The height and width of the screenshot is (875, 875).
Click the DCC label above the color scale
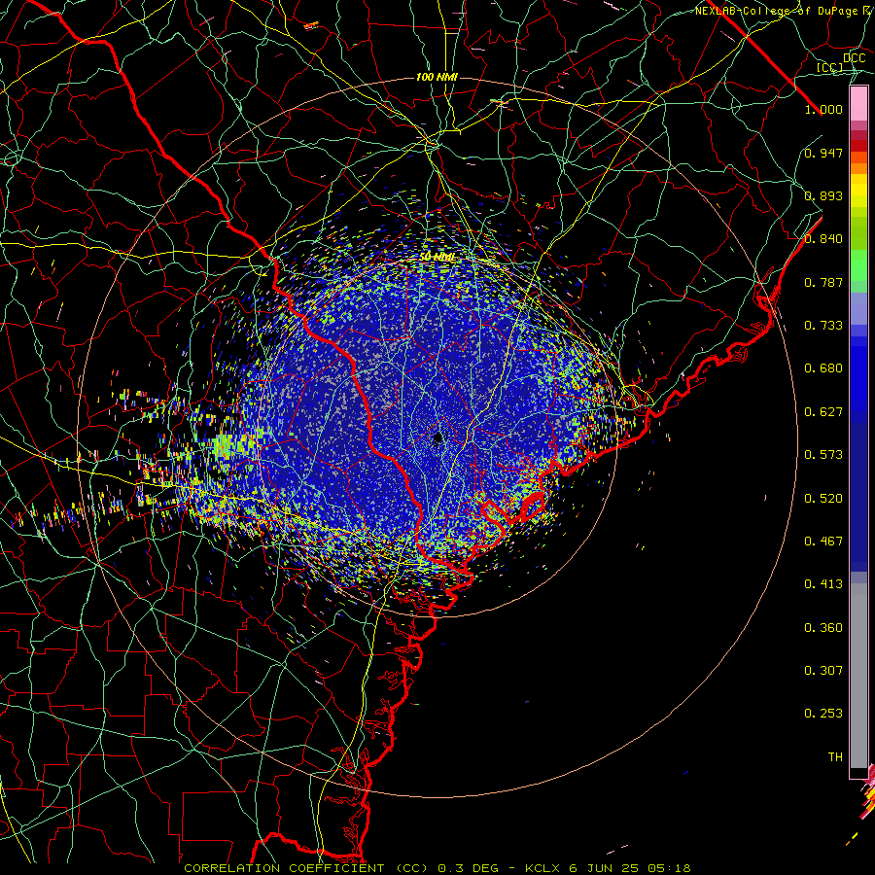(x=855, y=58)
